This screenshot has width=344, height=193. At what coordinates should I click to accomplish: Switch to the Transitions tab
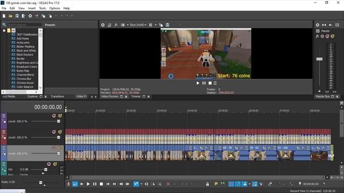tap(58, 96)
